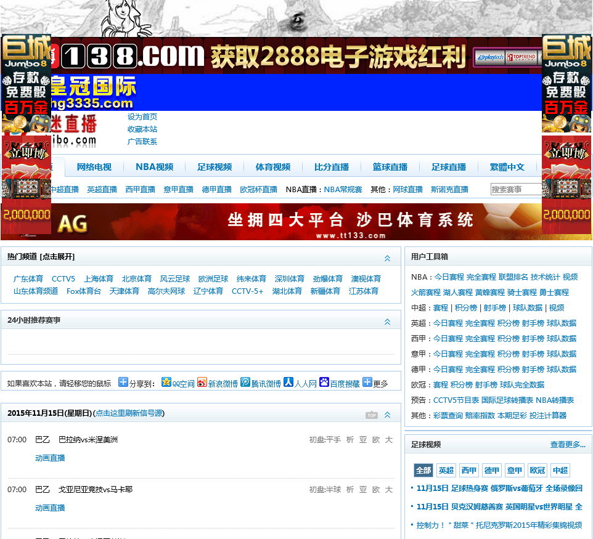
Task: Click 点击这里刷新信号源 link
Action: point(129,413)
